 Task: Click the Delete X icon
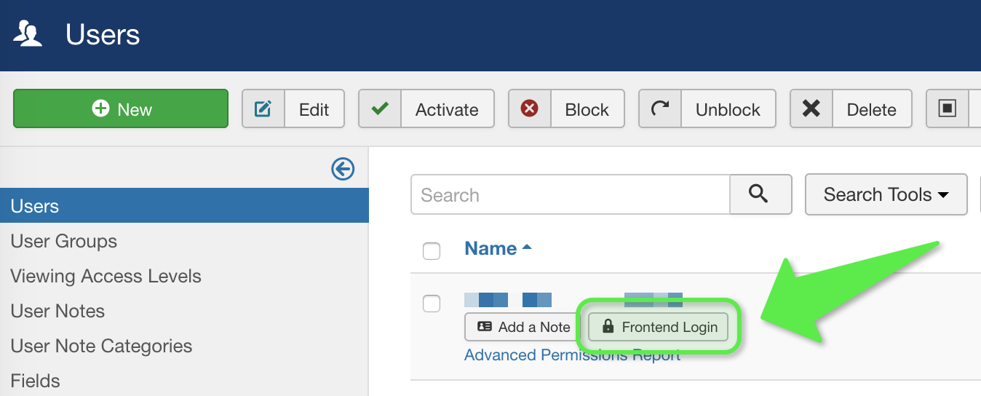coord(811,109)
